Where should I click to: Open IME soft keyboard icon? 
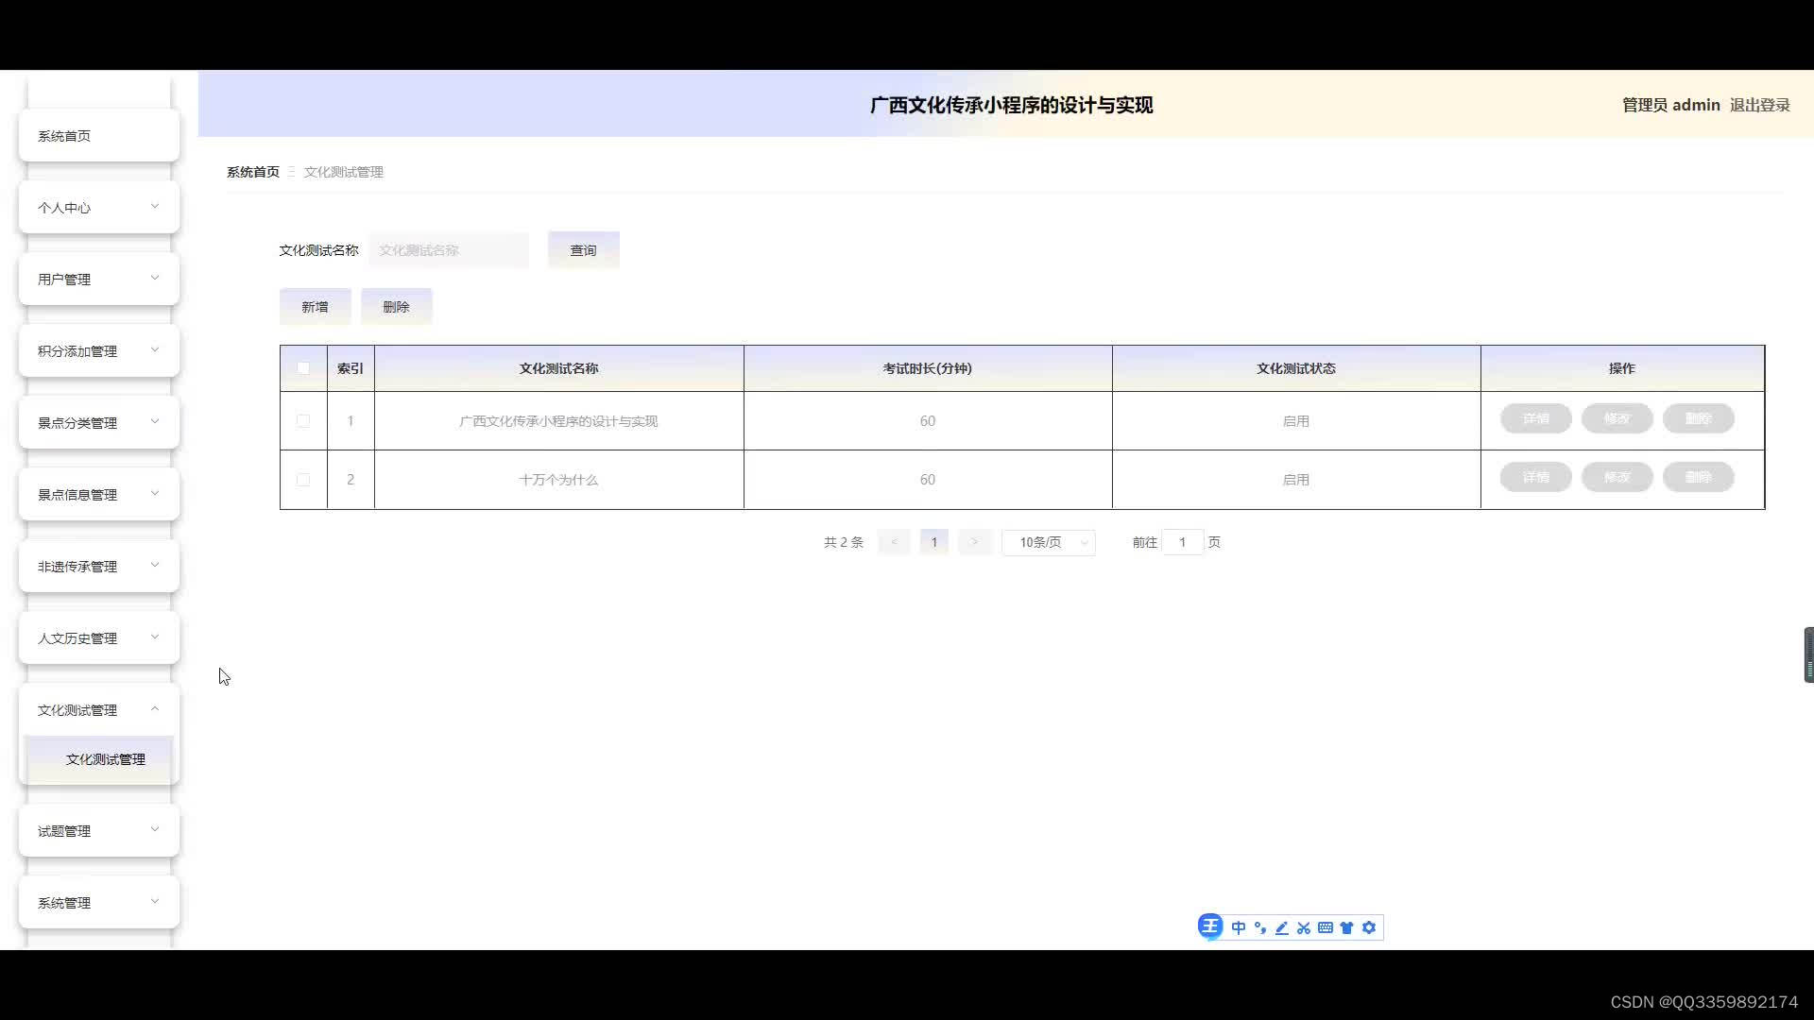tap(1326, 927)
